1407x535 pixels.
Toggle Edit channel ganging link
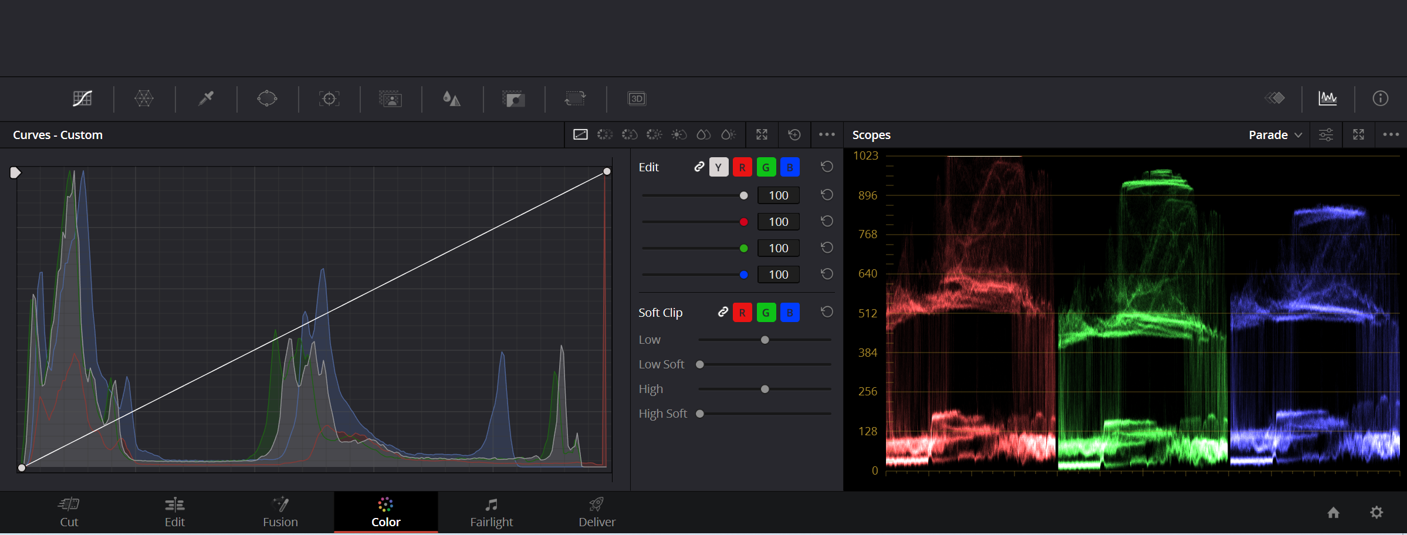tap(699, 167)
